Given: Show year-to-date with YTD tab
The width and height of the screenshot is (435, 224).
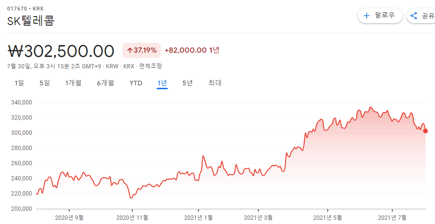Looking at the screenshot, I should (x=136, y=83).
